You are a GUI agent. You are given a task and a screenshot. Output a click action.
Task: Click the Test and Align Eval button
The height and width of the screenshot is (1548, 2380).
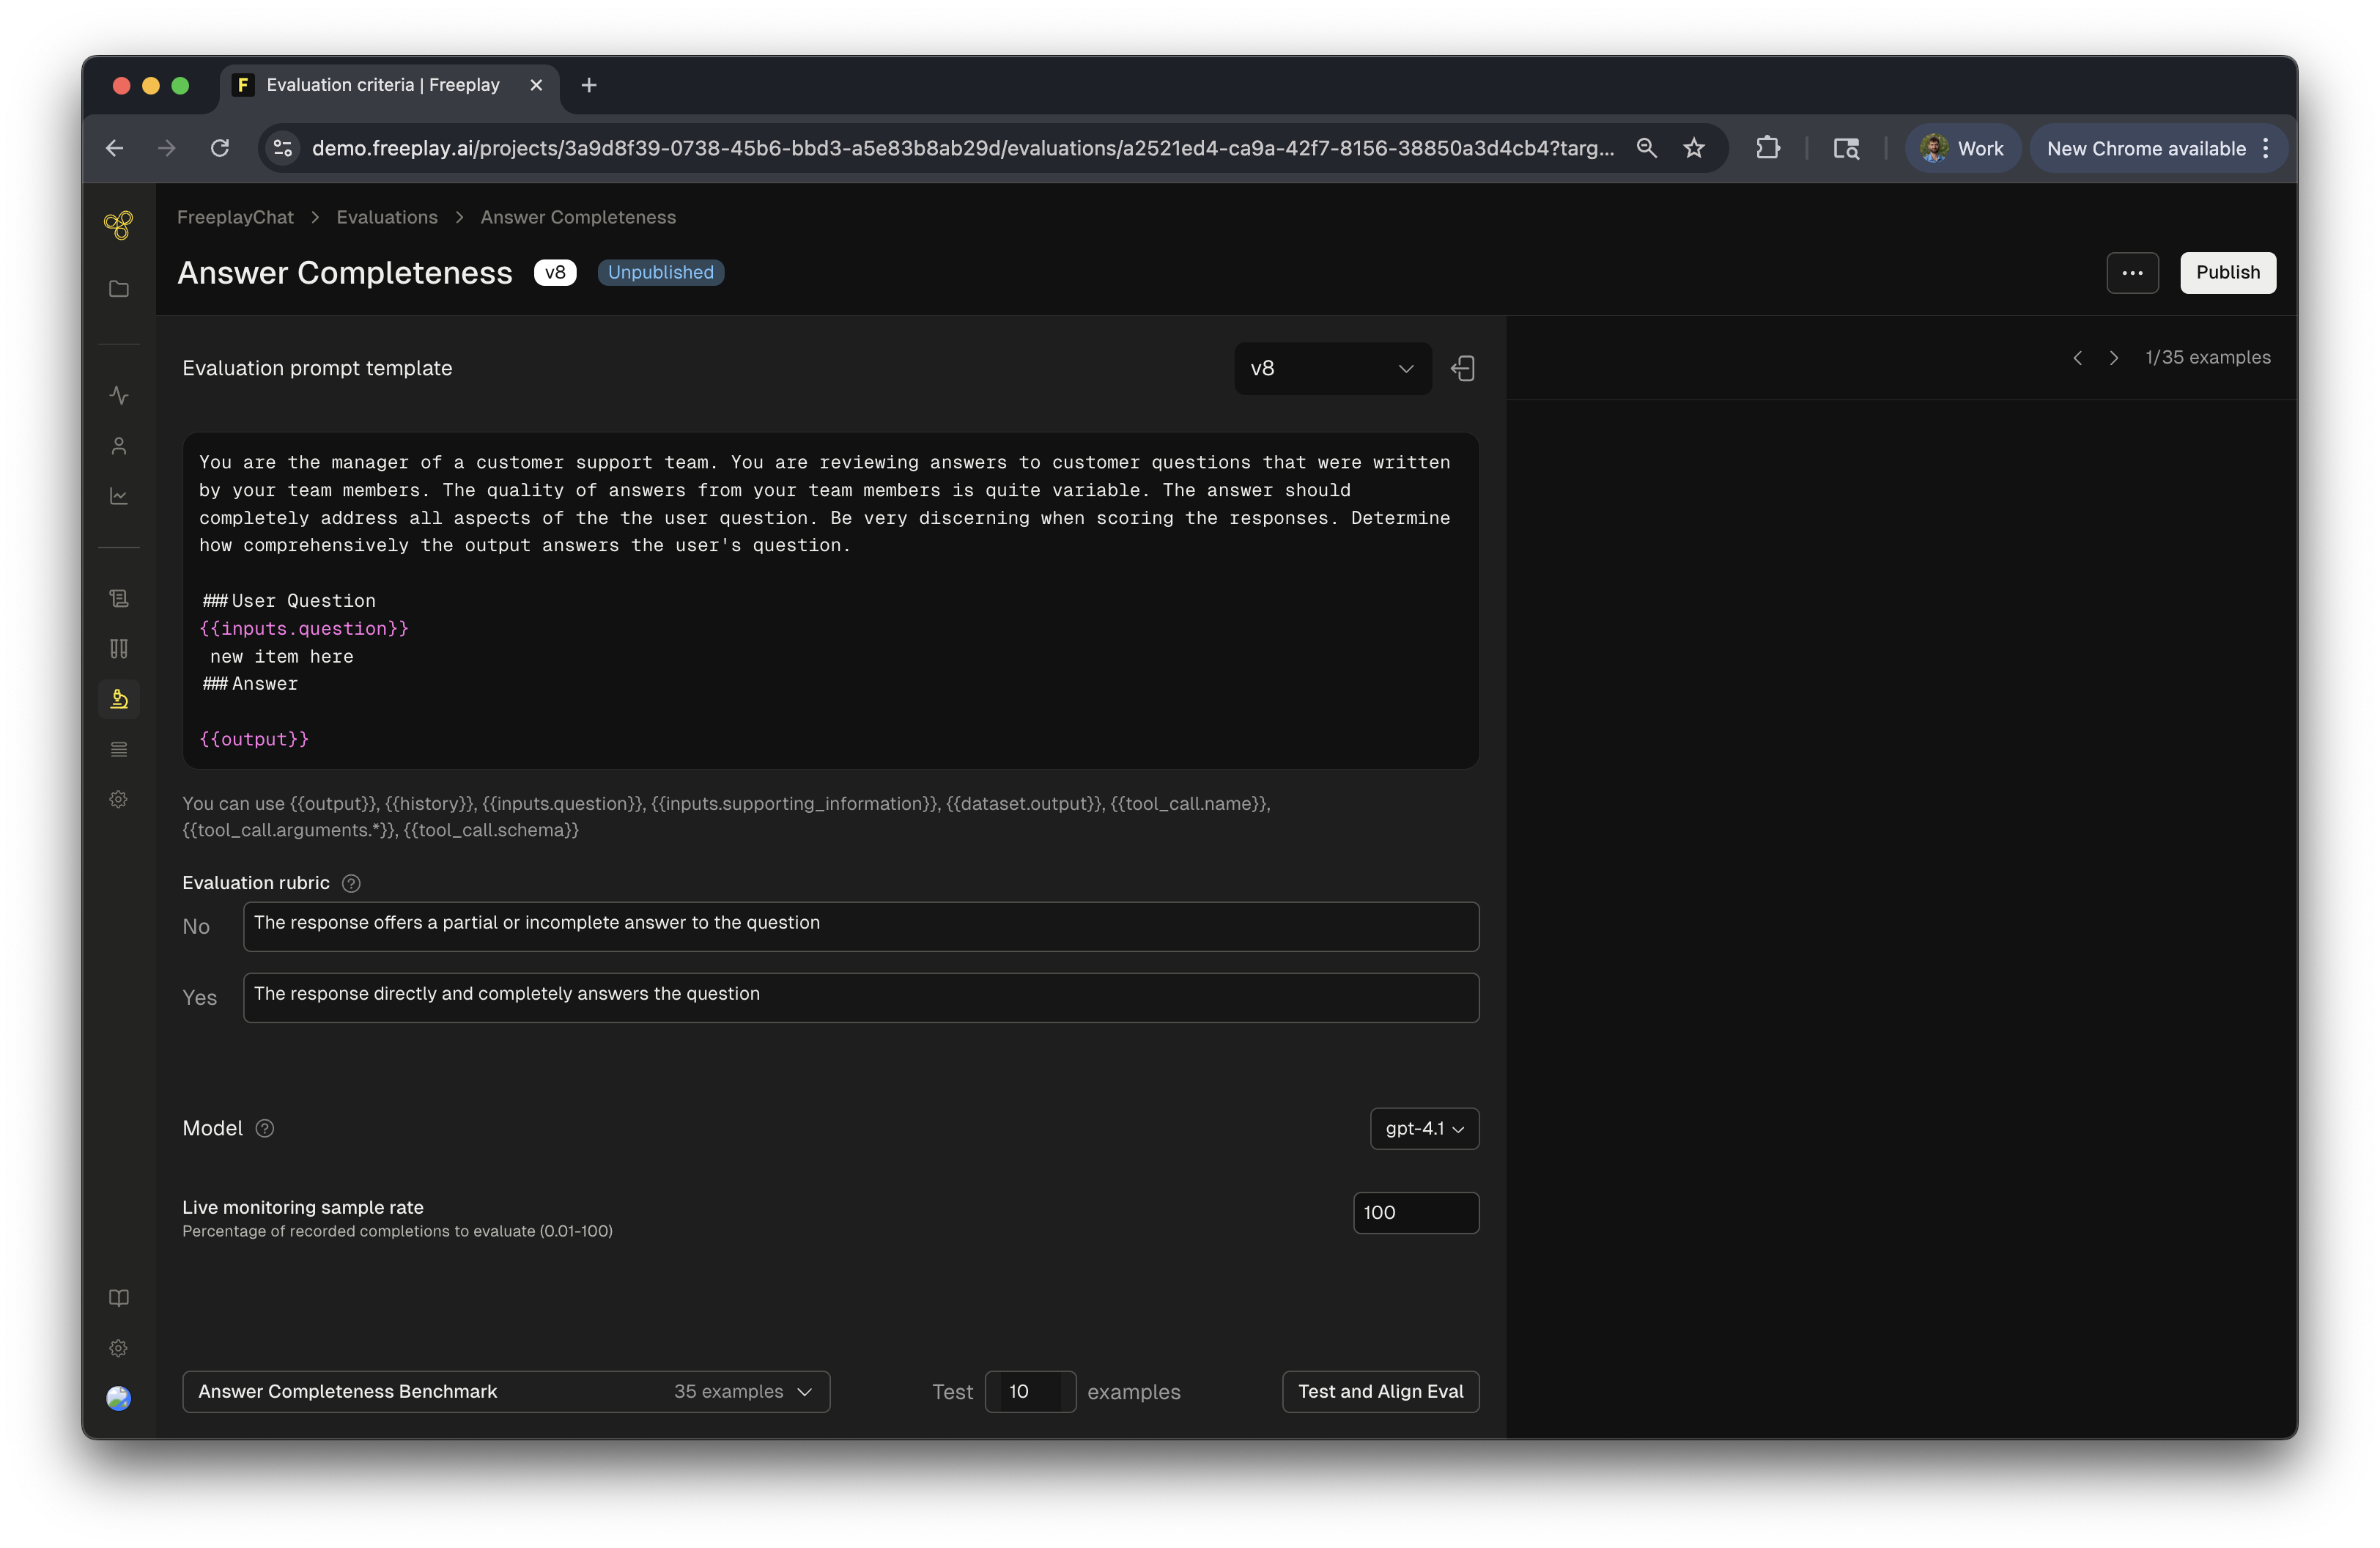(1380, 1392)
